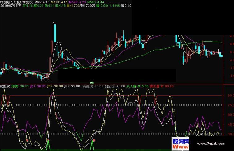Viewport: 234px width, 151px height.
Task: Click the high price 高4.21
Action: coord(39,6)
